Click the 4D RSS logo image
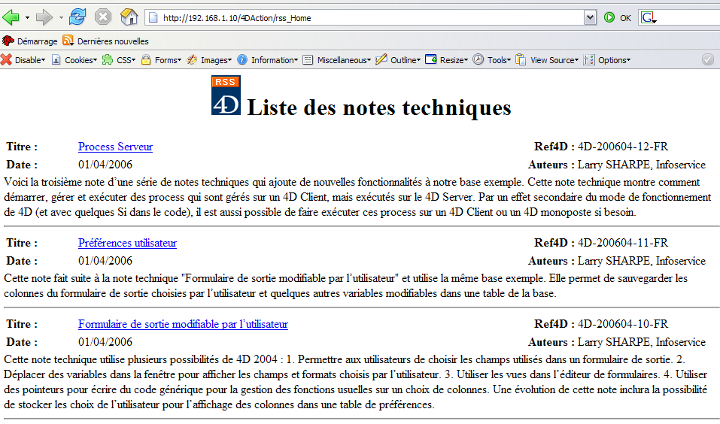The width and height of the screenshot is (720, 424). coord(226,95)
